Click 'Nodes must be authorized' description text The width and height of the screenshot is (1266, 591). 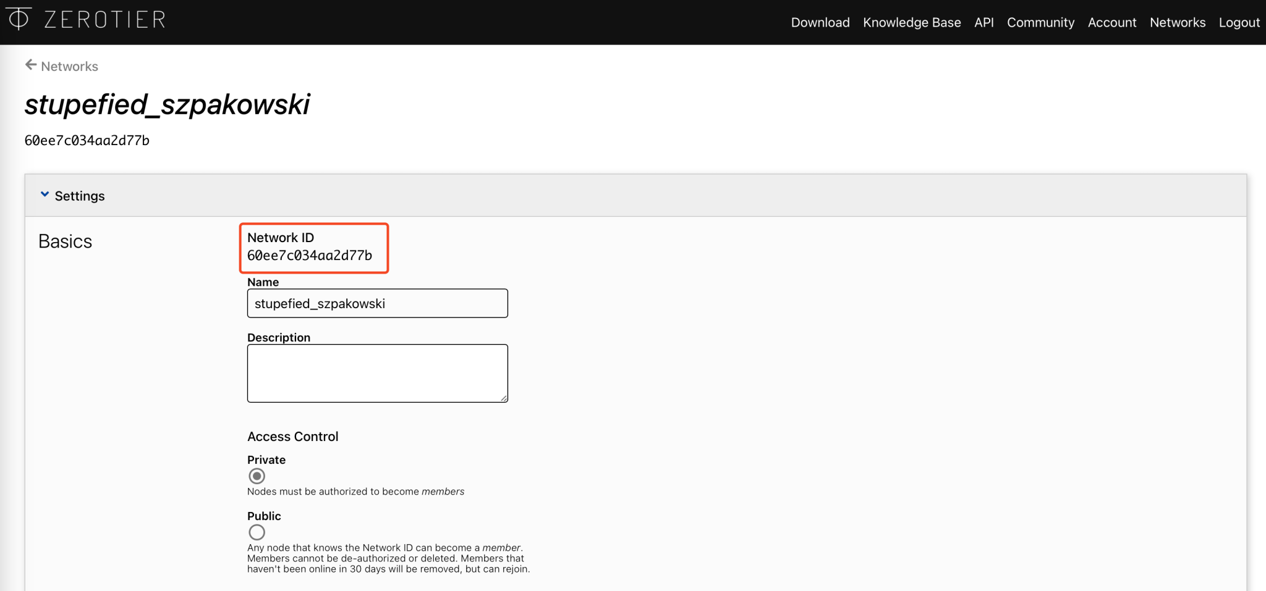pyautogui.click(x=355, y=492)
